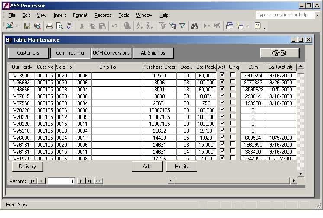Click the Microsoft Access Help question icon
This screenshot has width=323, height=218.
point(257,26)
